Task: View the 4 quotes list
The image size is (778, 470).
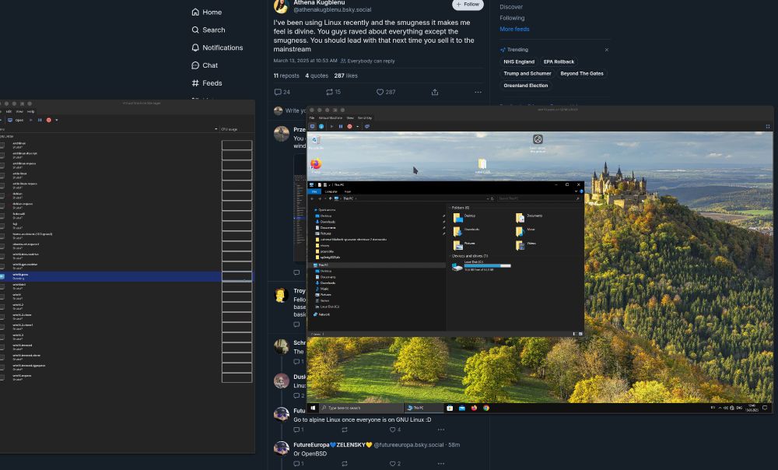Action: [x=317, y=76]
